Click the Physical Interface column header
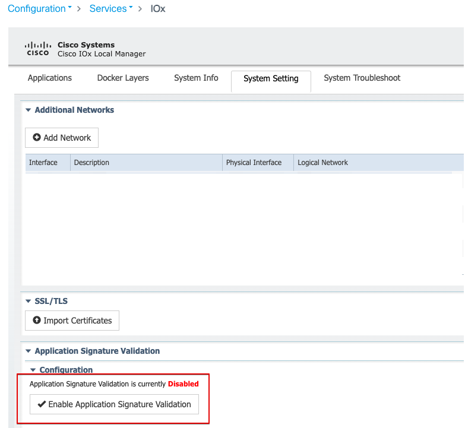This screenshot has width=465, height=428. (254, 163)
